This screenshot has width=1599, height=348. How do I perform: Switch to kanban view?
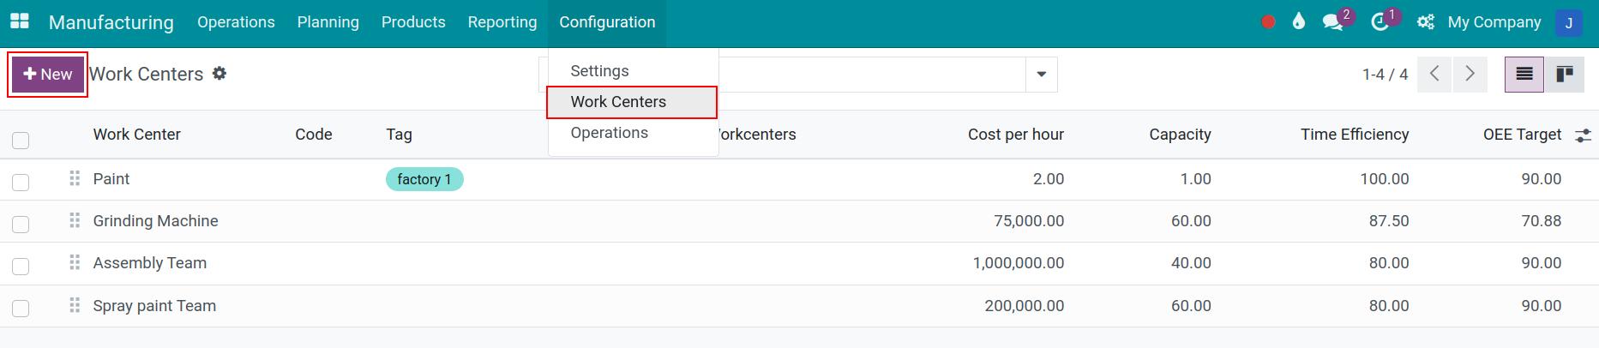point(1565,75)
